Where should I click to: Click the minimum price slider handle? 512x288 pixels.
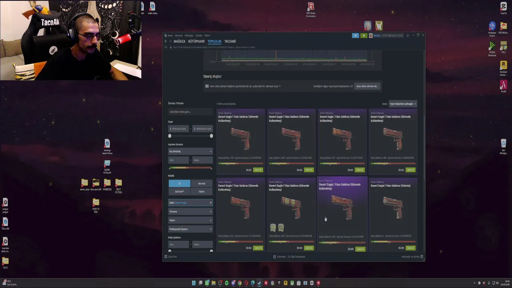coord(170,136)
